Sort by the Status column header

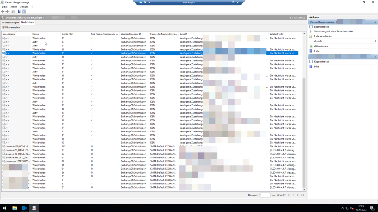(x=36, y=34)
